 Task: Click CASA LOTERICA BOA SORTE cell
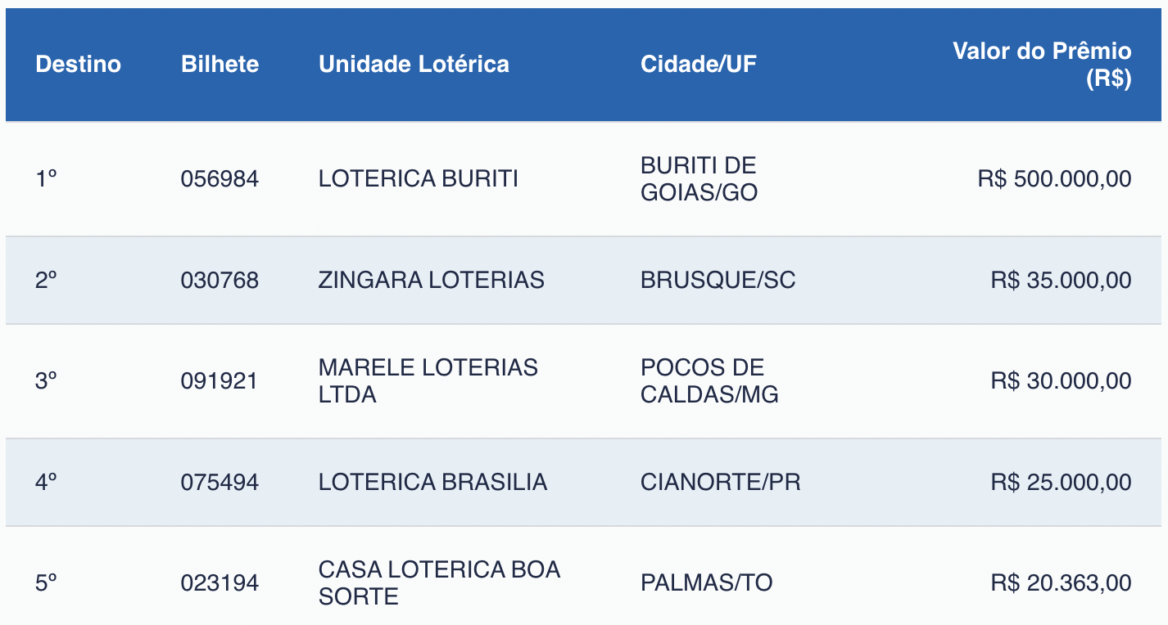[439, 582]
